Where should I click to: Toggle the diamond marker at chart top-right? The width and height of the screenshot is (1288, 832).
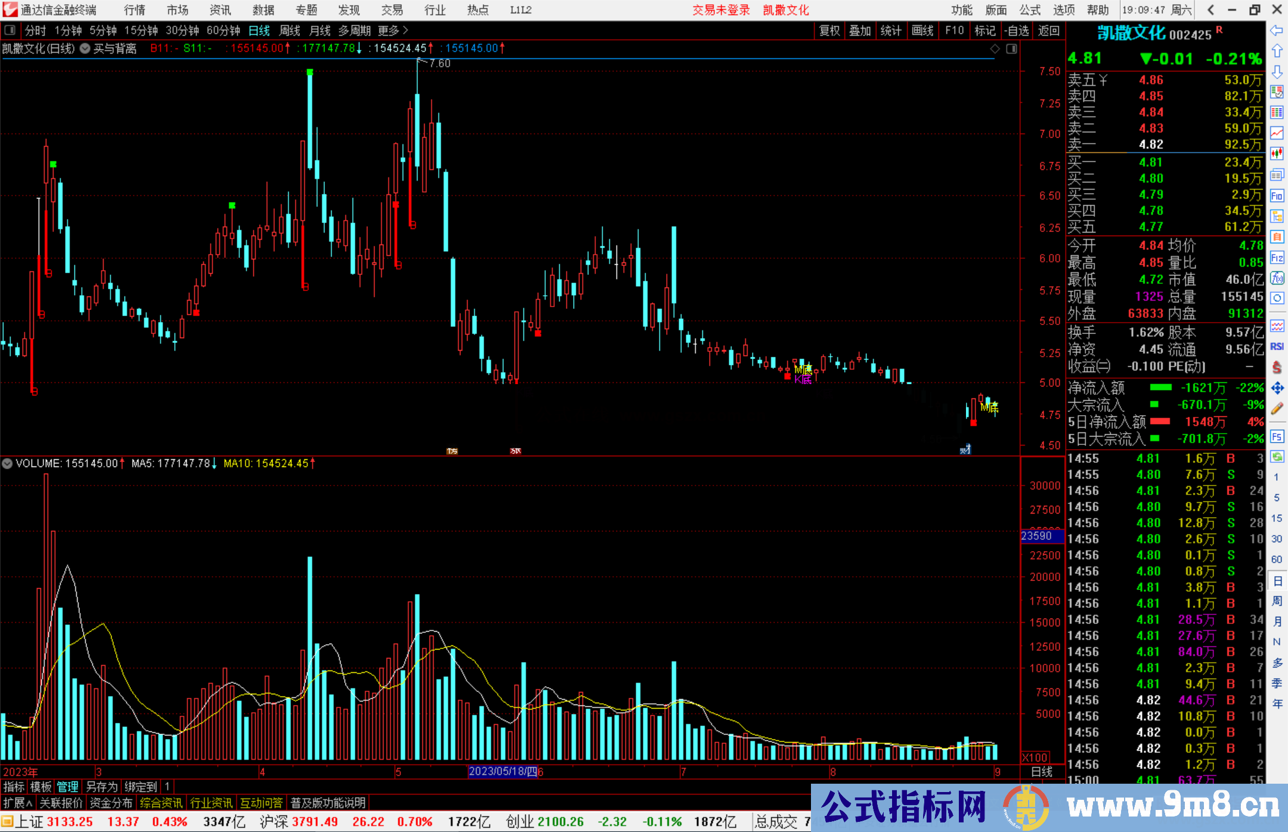pos(995,49)
